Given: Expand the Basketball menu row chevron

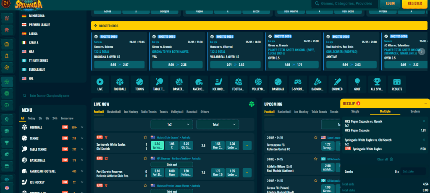Looking at the screenshot, I should tap(82, 160).
